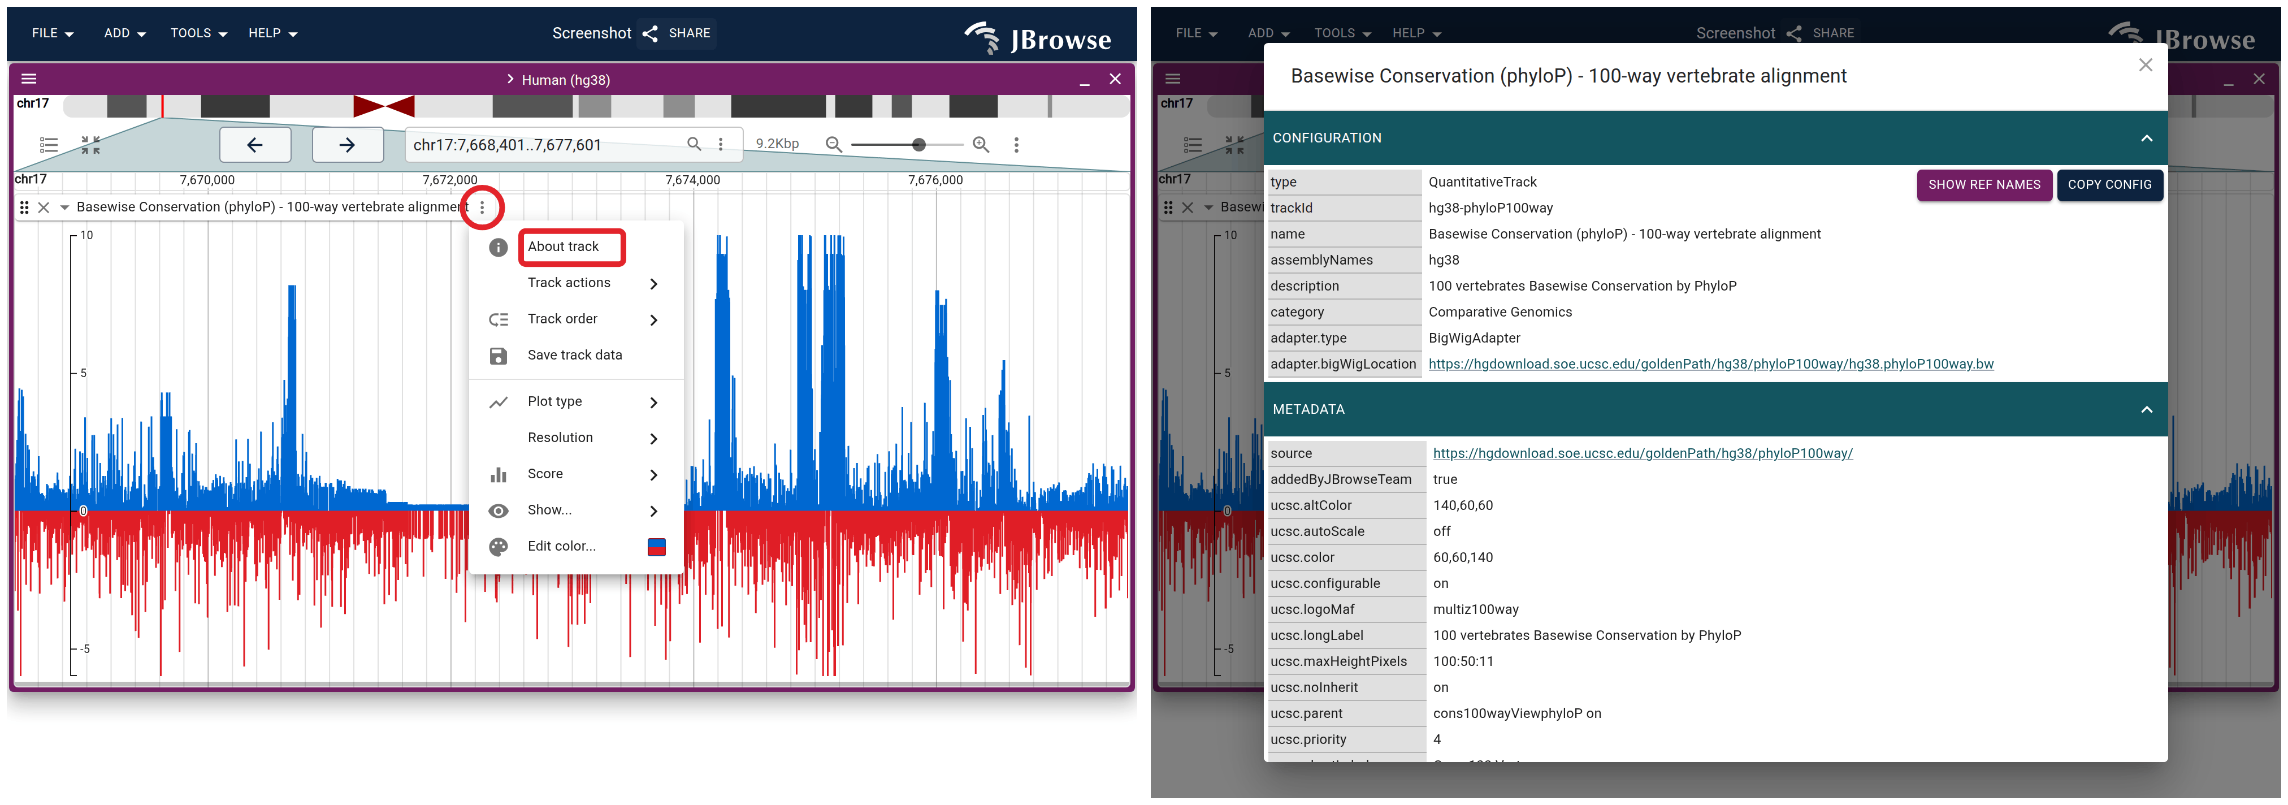Click the ucsc.color value 60,60,140

(x=1462, y=557)
